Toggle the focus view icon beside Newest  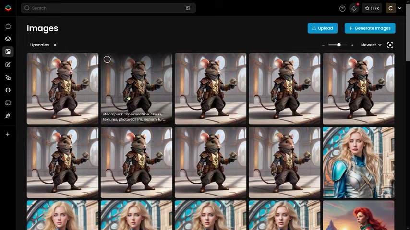[390, 45]
